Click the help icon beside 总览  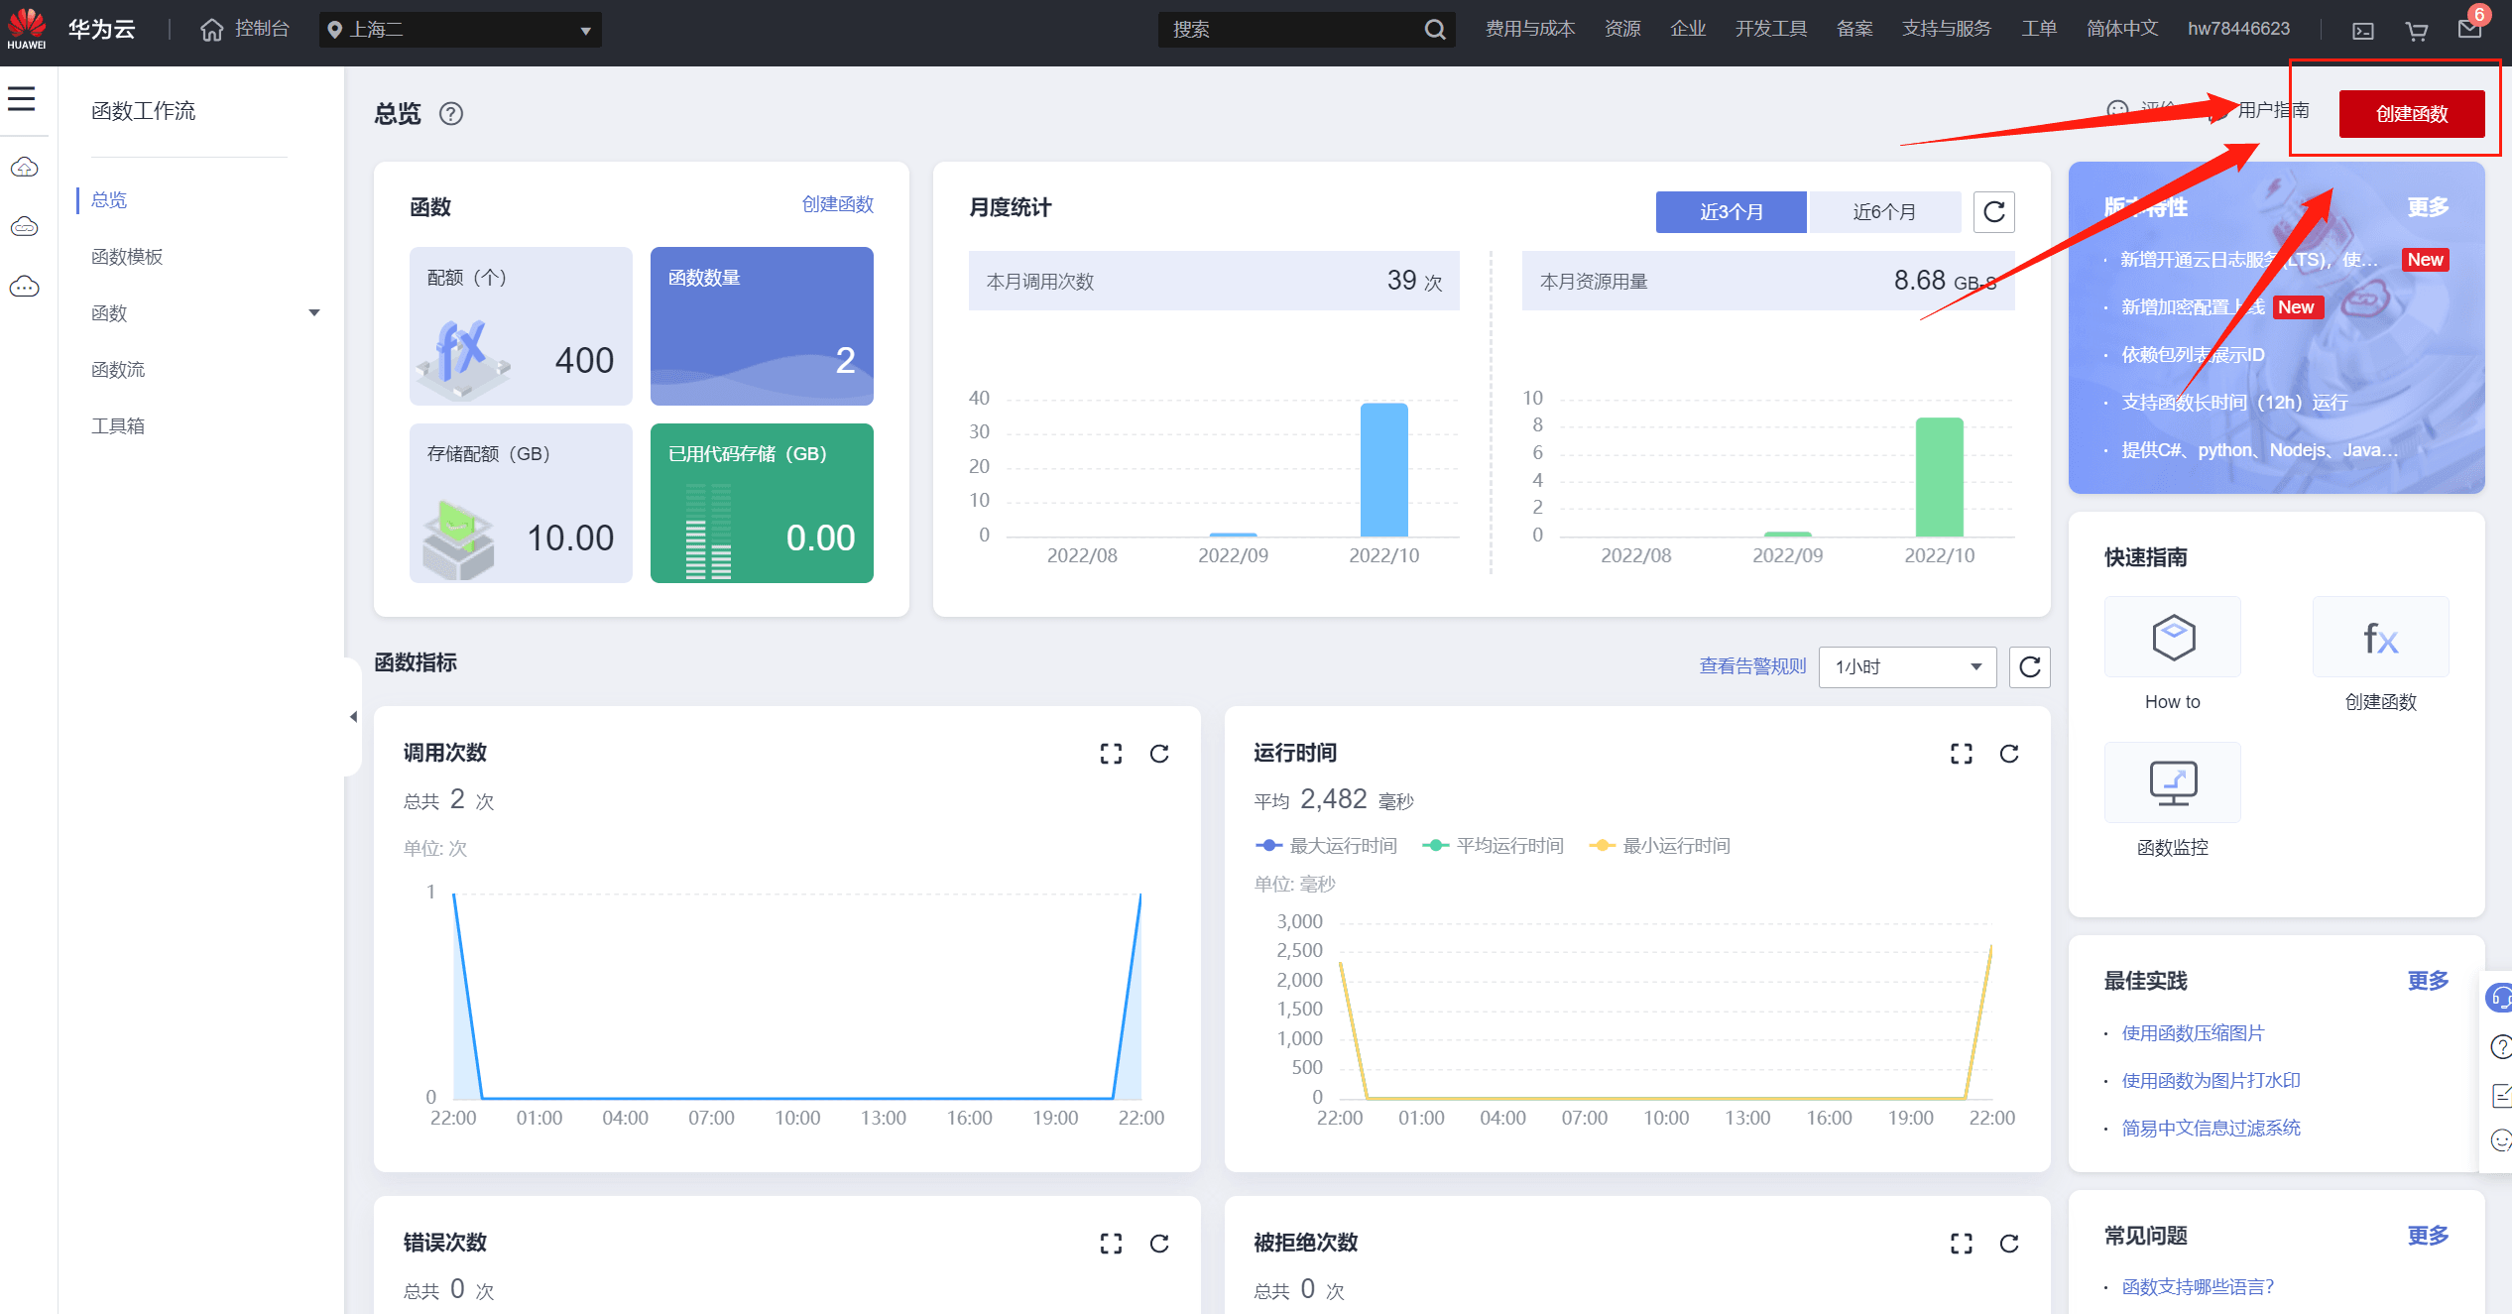tap(451, 114)
